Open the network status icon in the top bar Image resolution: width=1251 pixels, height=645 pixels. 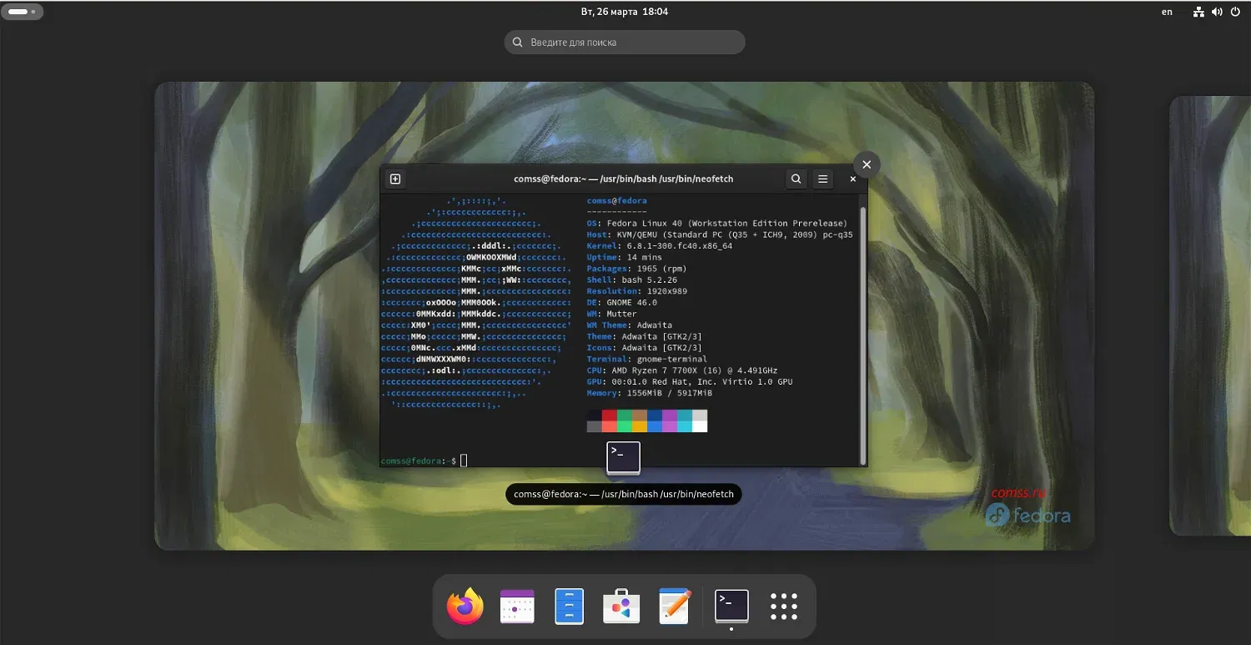(x=1198, y=12)
